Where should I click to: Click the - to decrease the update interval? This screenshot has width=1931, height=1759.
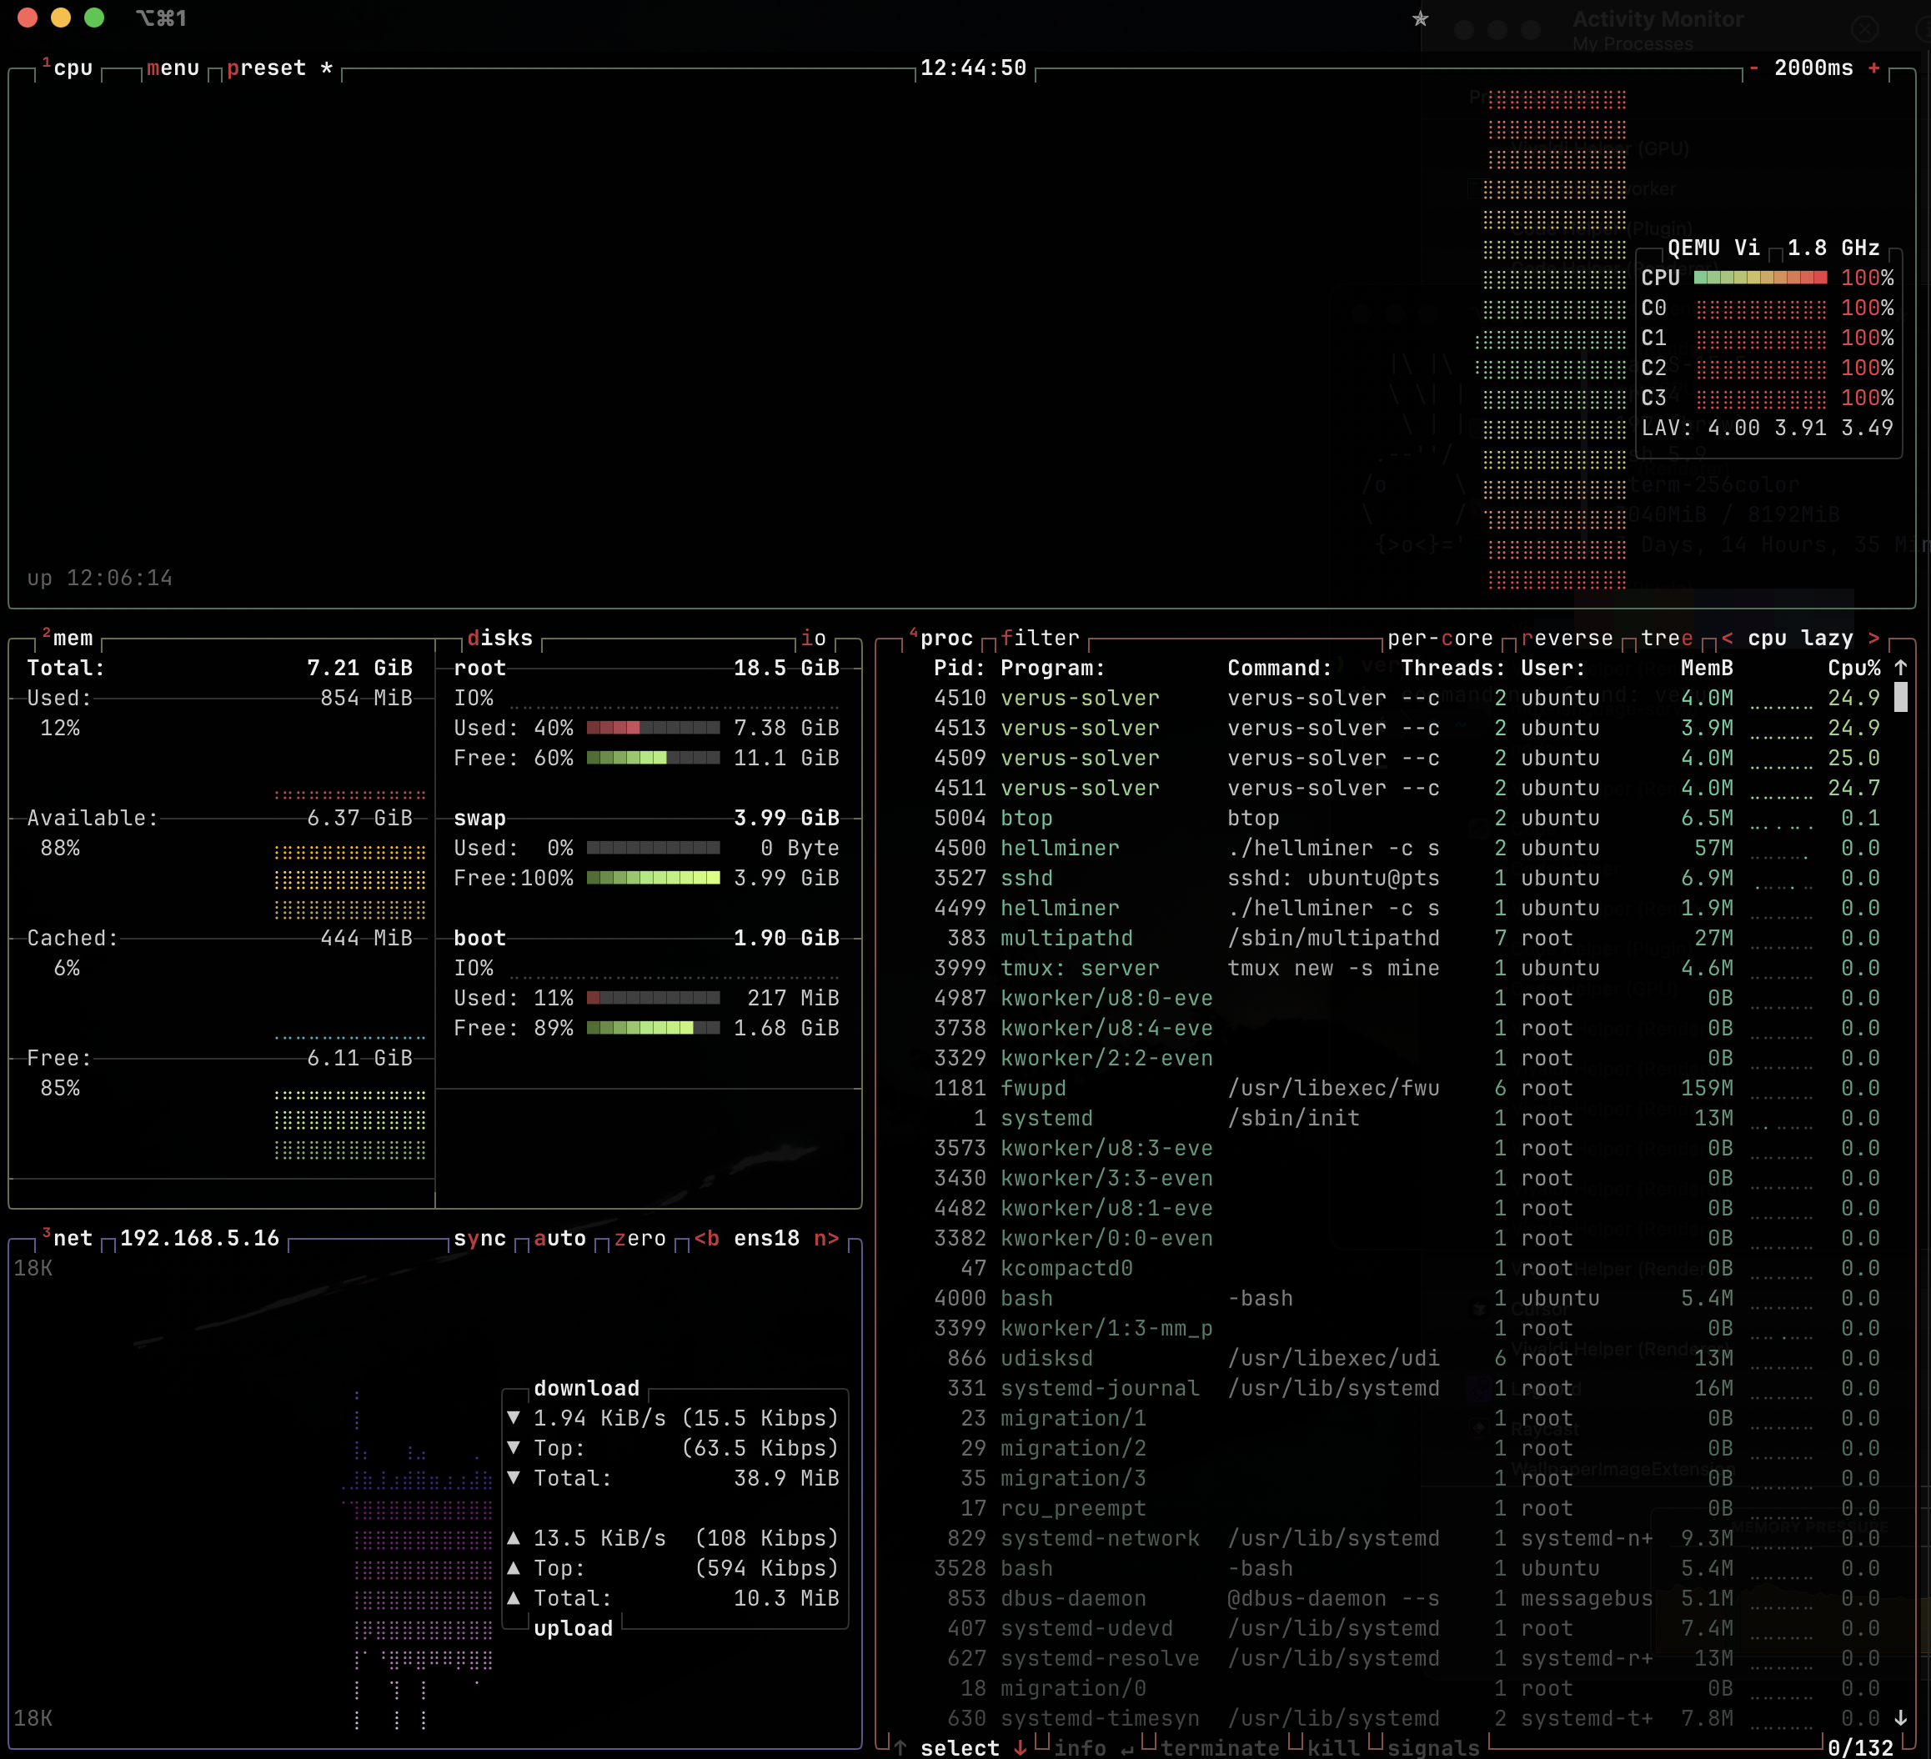pyautogui.click(x=1753, y=67)
